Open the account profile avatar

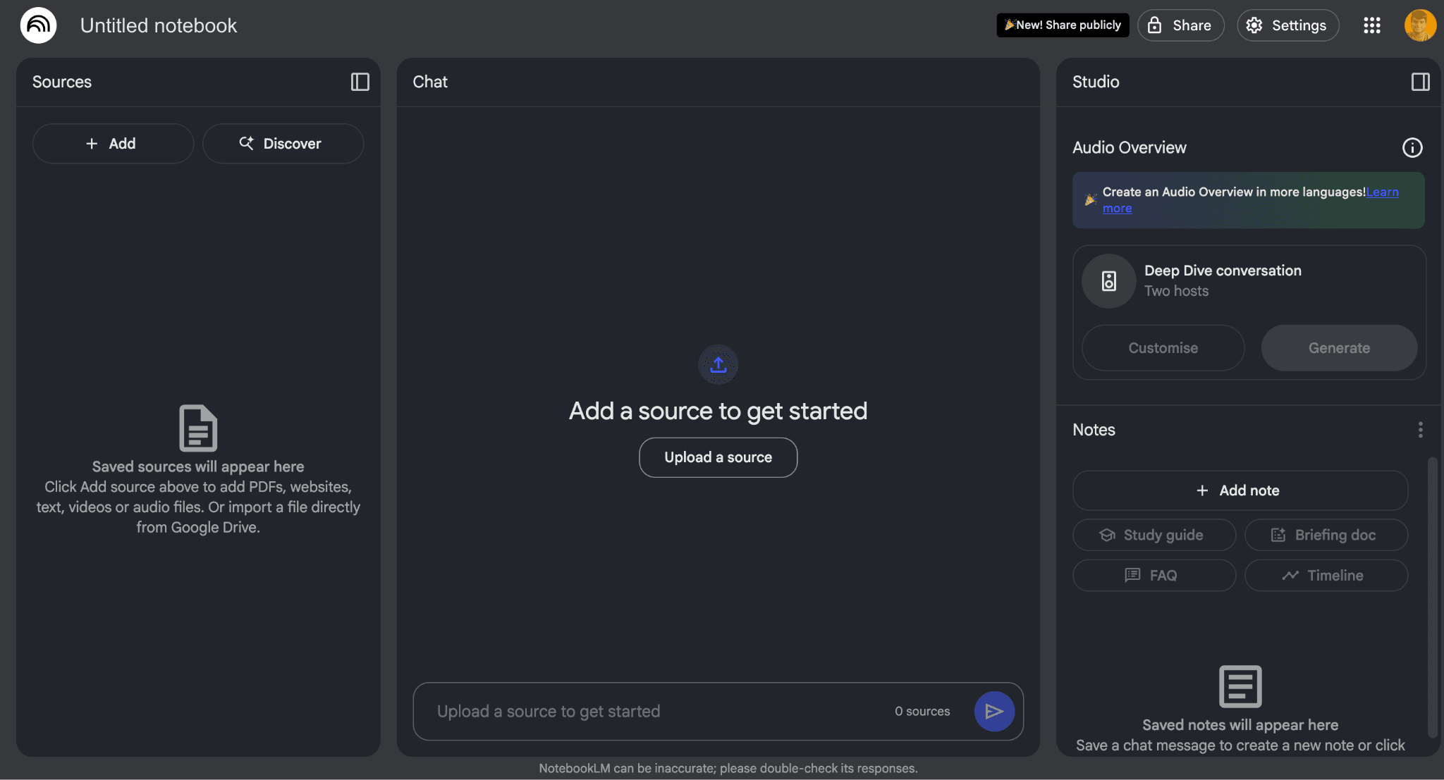[x=1419, y=25]
